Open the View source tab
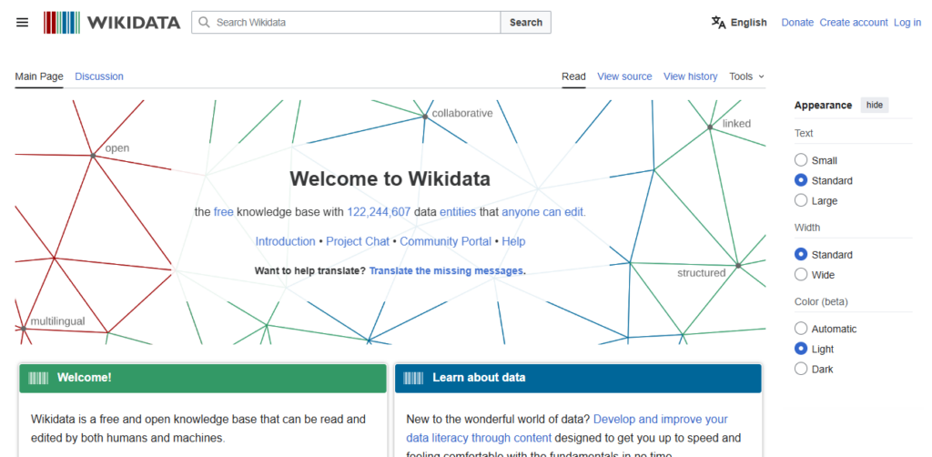Image resolution: width=932 pixels, height=457 pixels. pyautogui.click(x=624, y=76)
